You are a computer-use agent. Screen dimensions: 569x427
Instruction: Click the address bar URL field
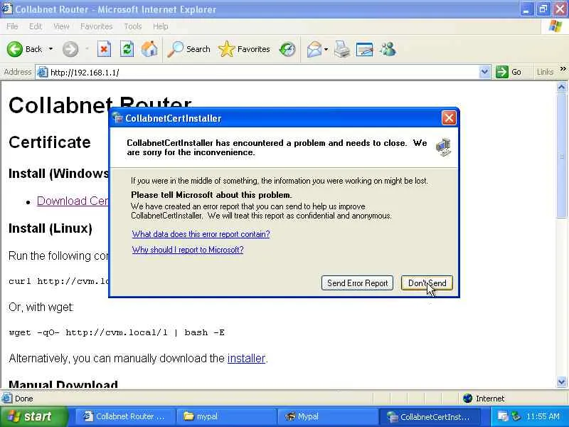pyautogui.click(x=263, y=73)
